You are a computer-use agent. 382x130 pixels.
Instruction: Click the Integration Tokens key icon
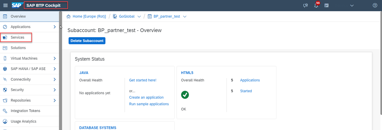pos(5,111)
